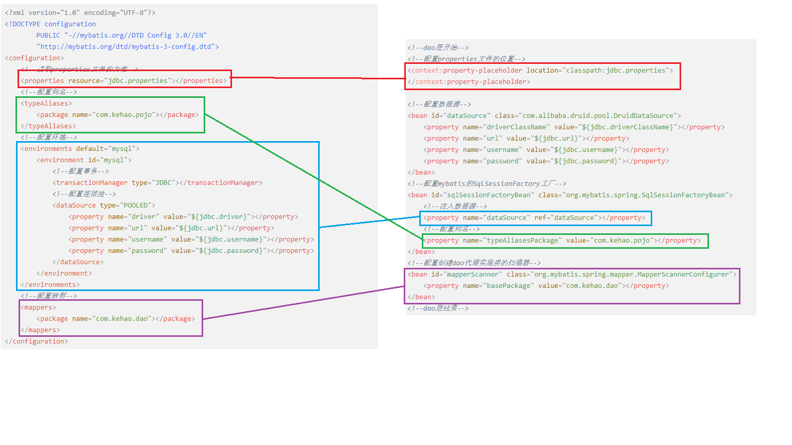The image size is (792, 445).
Task: Click the xml version="1.0" declaration line
Action: (x=80, y=12)
